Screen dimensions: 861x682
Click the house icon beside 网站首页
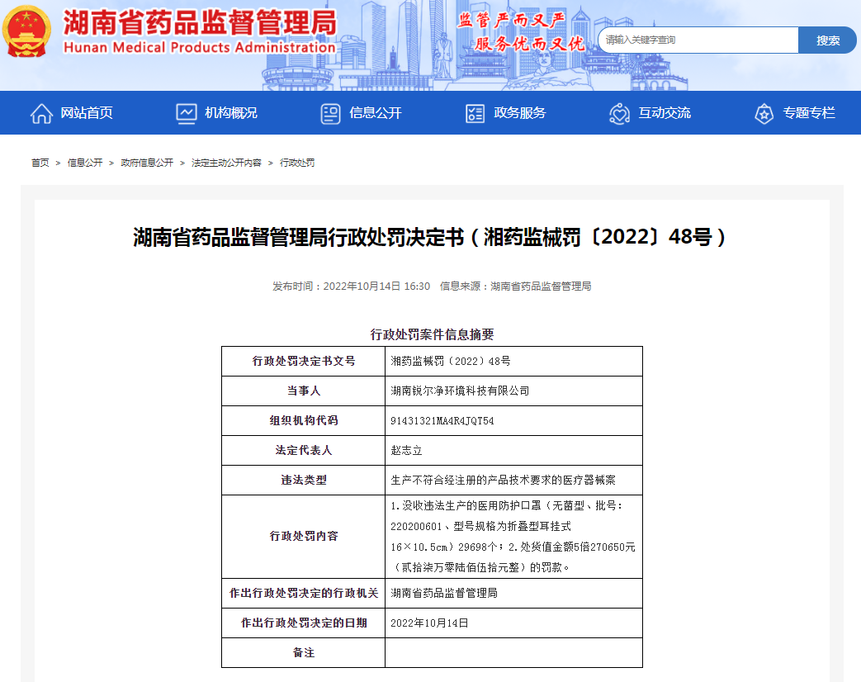(x=41, y=113)
